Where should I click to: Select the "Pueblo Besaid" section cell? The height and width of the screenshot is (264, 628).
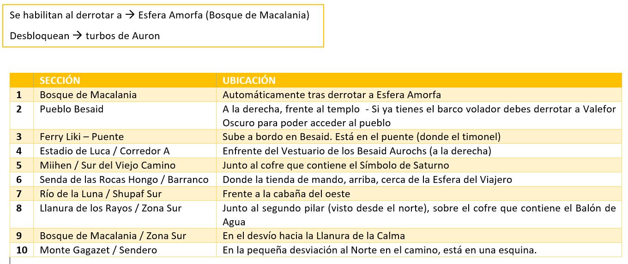72,109
